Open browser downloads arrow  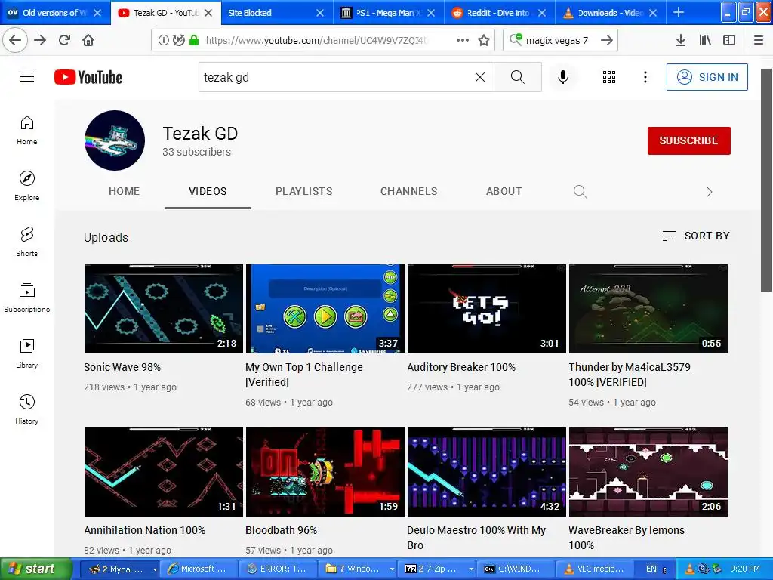(681, 40)
